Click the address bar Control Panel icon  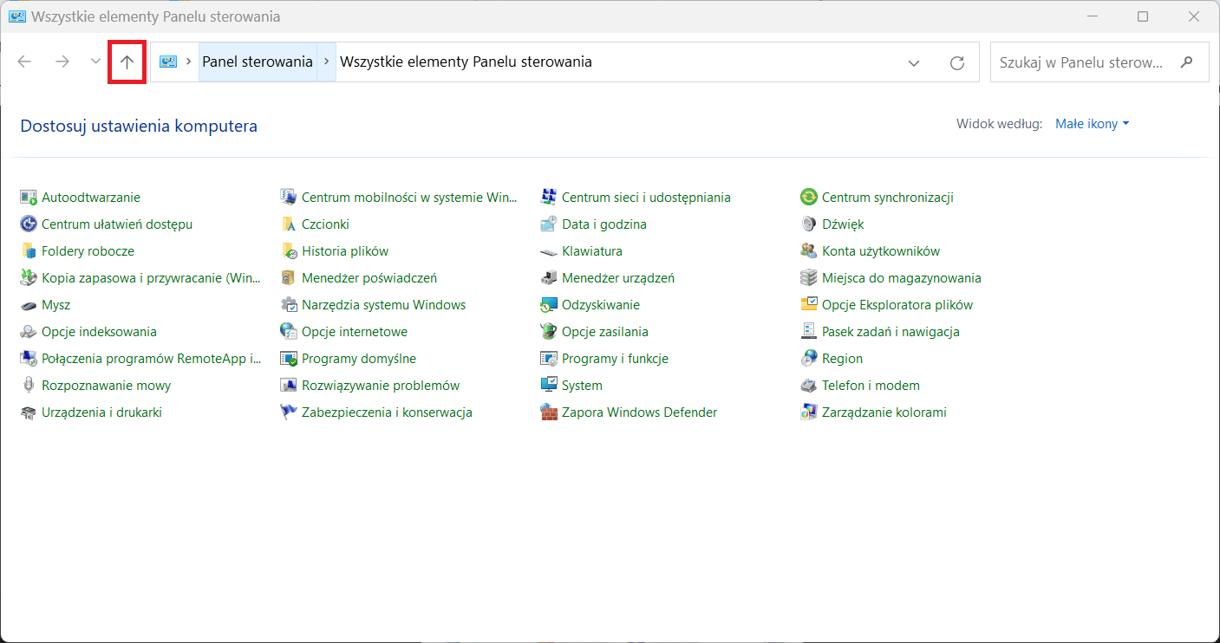(x=168, y=62)
